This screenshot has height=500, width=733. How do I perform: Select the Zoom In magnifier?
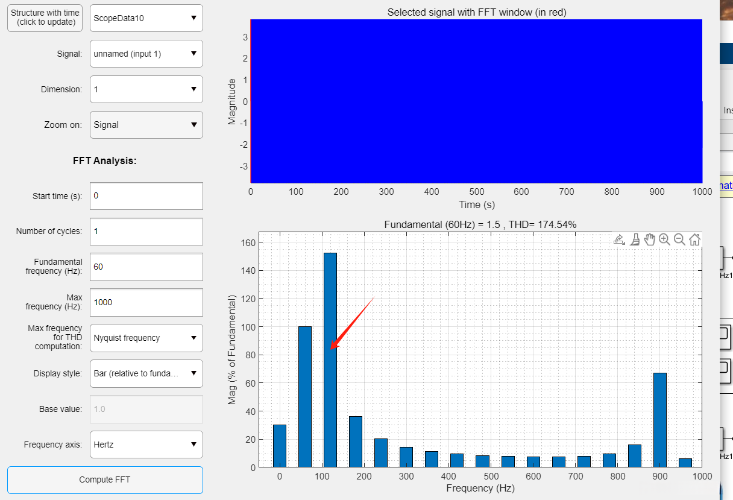pyautogui.click(x=664, y=239)
